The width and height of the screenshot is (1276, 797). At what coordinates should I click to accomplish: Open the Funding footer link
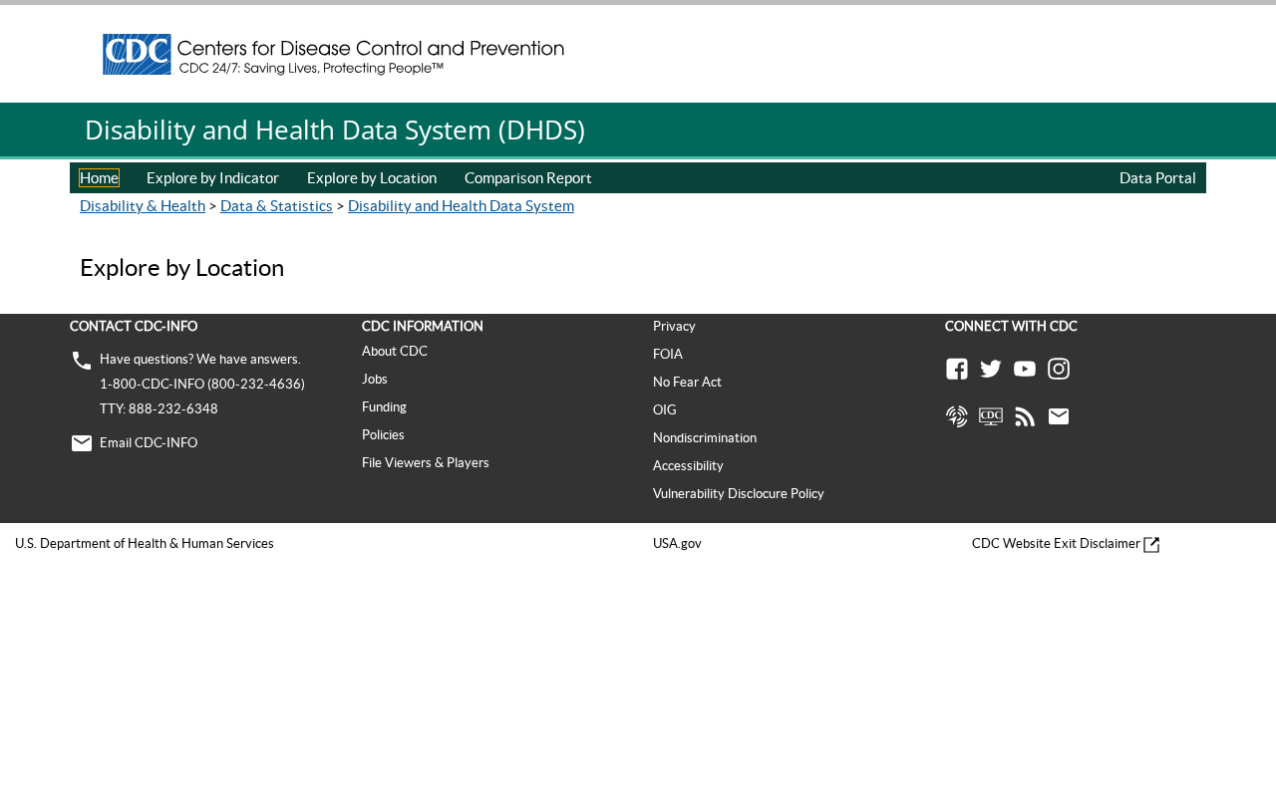384,406
